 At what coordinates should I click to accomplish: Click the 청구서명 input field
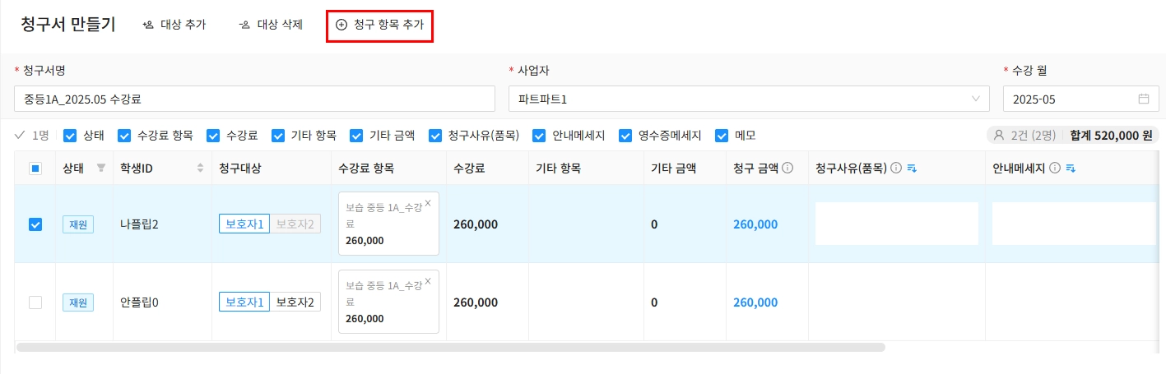(x=254, y=99)
